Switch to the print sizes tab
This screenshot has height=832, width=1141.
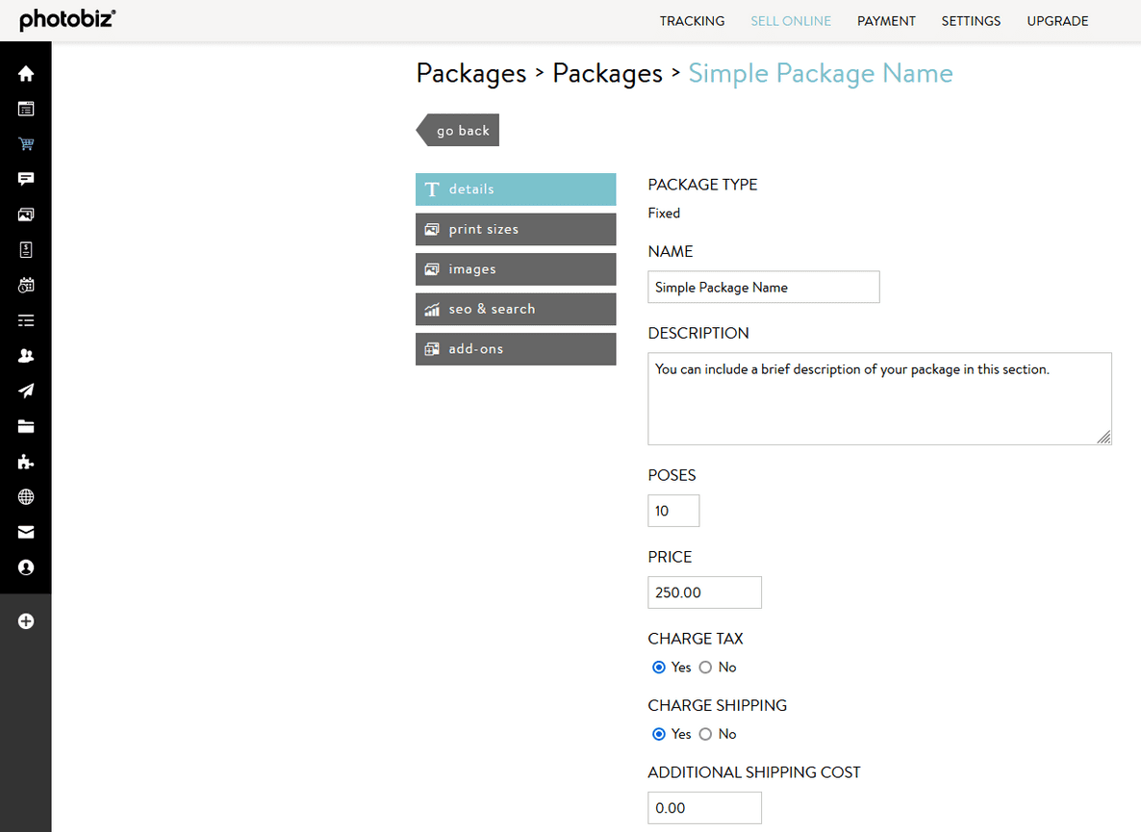pos(515,229)
